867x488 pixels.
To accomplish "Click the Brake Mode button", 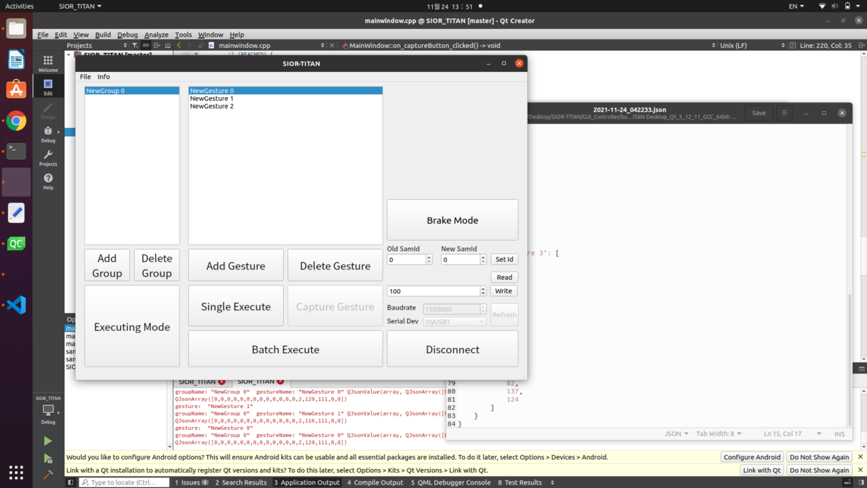I will [x=452, y=220].
